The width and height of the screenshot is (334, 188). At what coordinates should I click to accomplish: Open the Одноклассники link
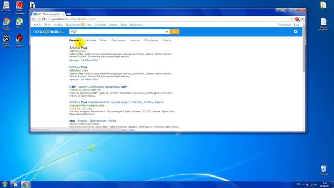73,25
